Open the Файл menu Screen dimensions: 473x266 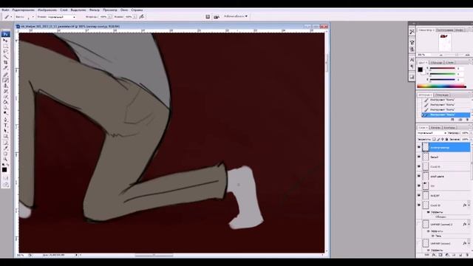(5, 10)
